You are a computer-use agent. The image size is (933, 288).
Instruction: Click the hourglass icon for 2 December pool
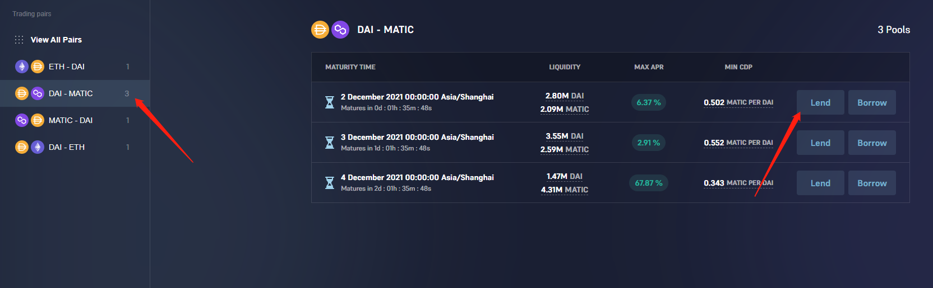pos(330,102)
